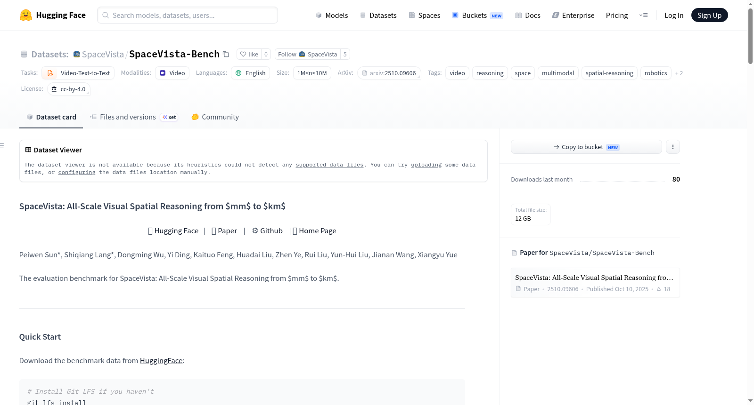Viewport: 754px width, 405px height.
Task: Click Copy to bucket button
Action: 586,147
